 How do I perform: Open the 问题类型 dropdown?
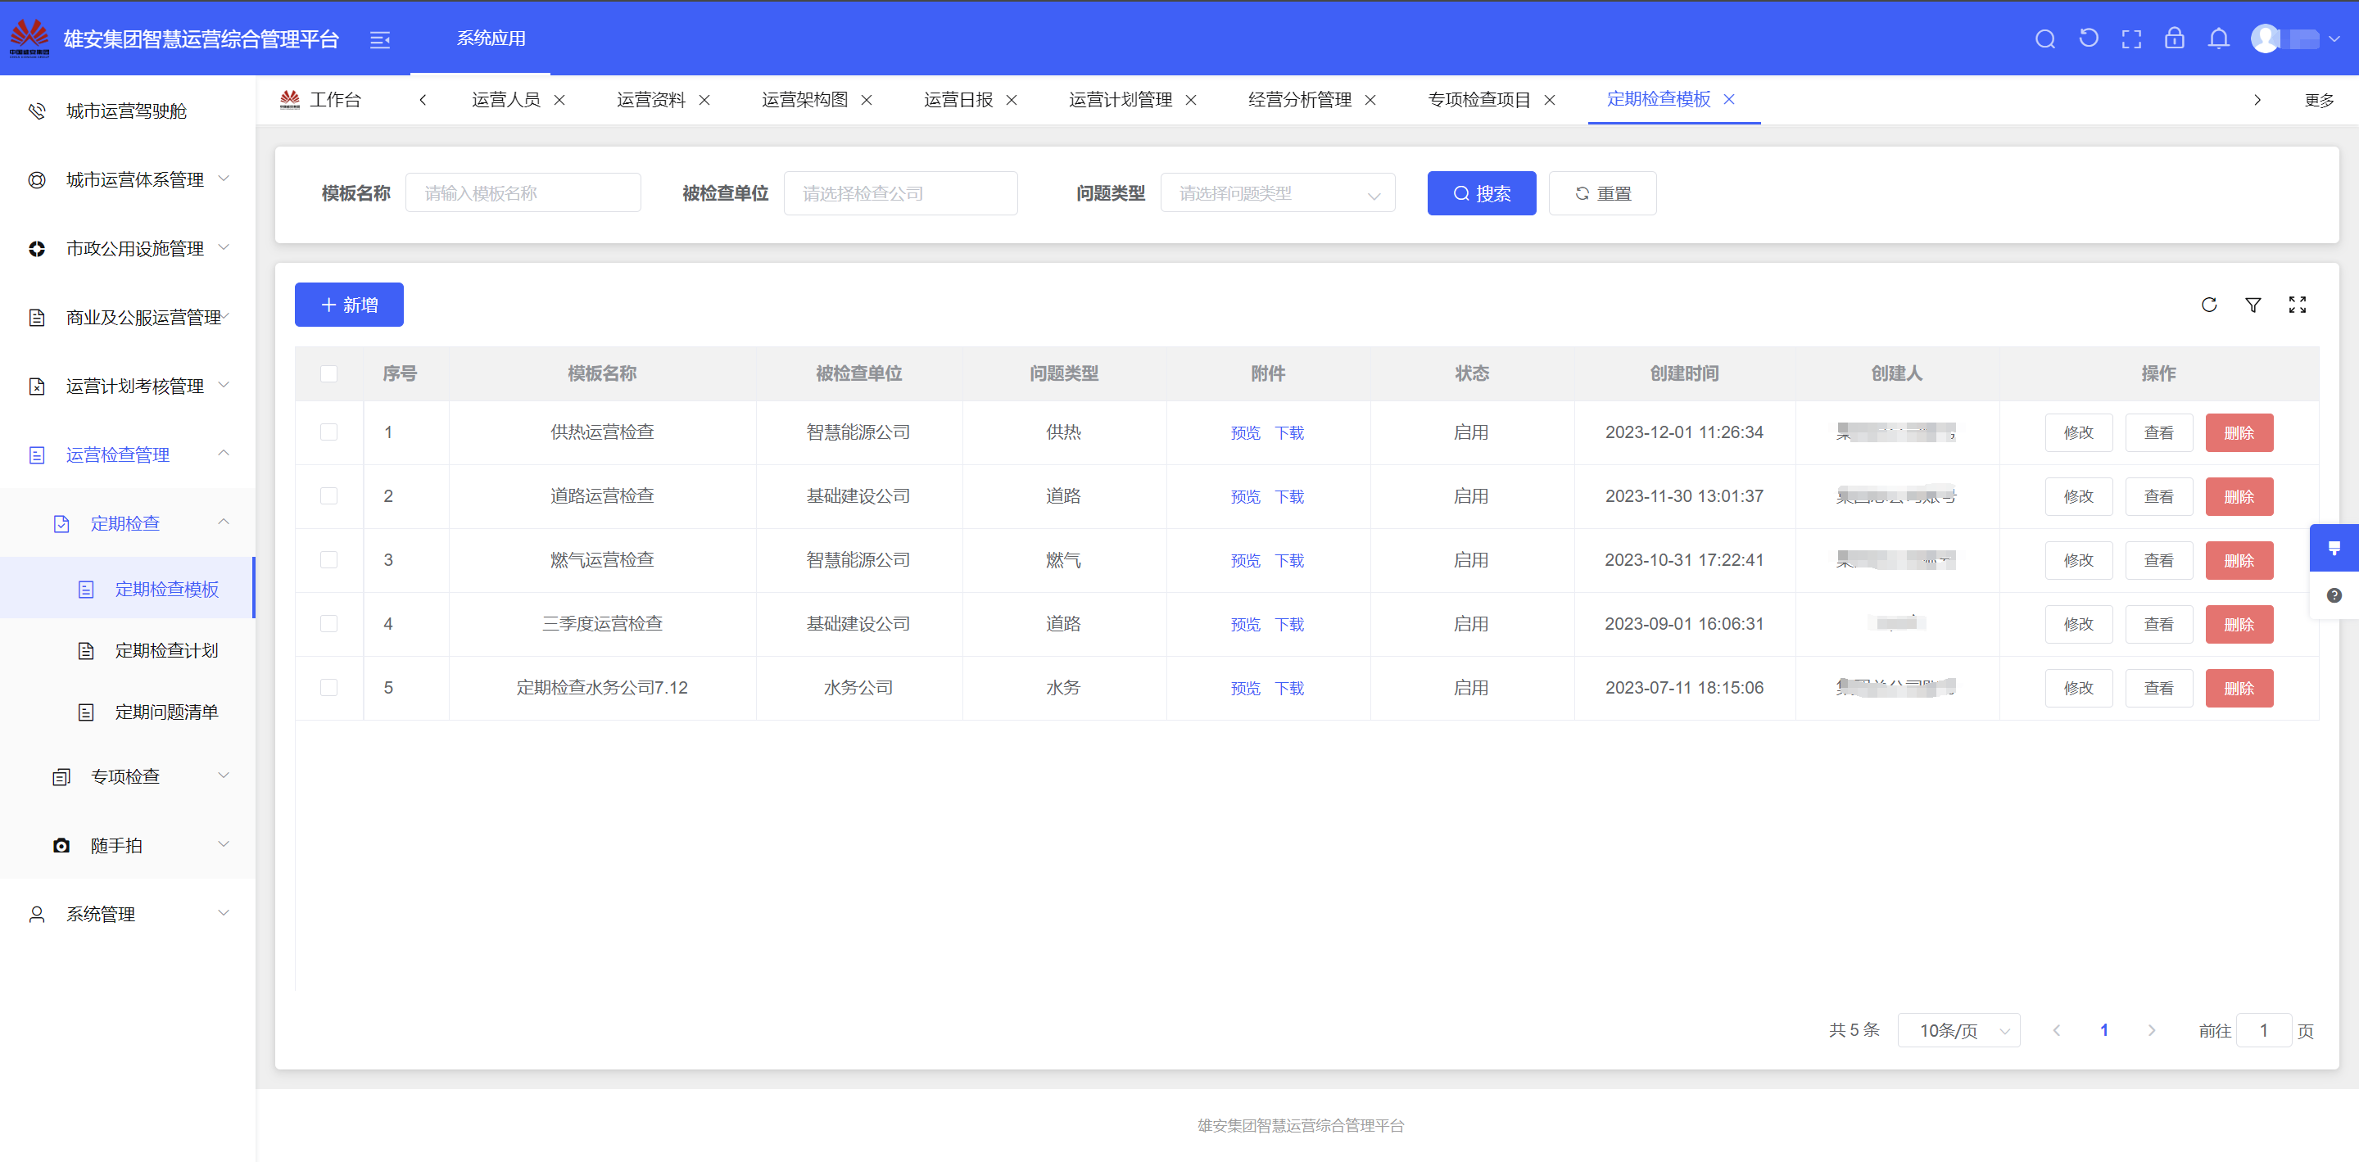pyautogui.click(x=1278, y=193)
